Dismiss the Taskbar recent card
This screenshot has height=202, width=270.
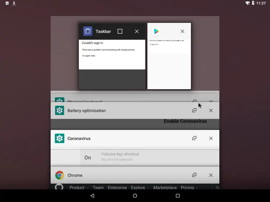click(x=137, y=31)
